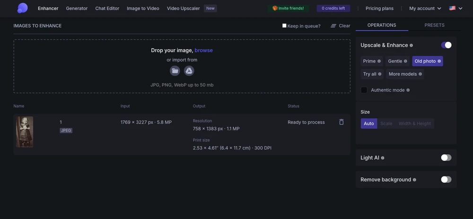Image resolution: width=473 pixels, height=219 pixels.
Task: Show info icon for Authentic mode
Action: [408, 90]
